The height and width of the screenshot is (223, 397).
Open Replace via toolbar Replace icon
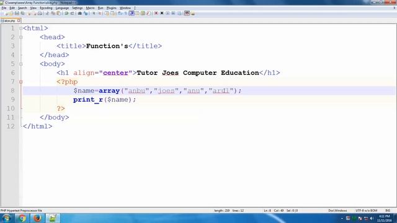tap(86, 13)
